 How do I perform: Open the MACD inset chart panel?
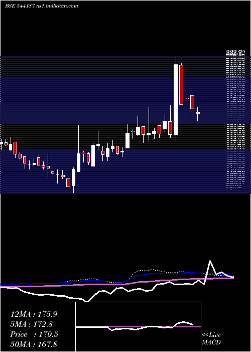[138, 327]
